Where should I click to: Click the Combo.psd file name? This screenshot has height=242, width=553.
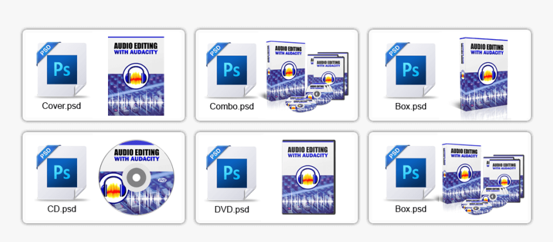(x=231, y=106)
